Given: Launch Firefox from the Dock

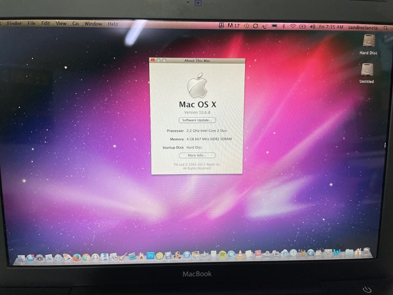Looking at the screenshot, I should 77,257.
